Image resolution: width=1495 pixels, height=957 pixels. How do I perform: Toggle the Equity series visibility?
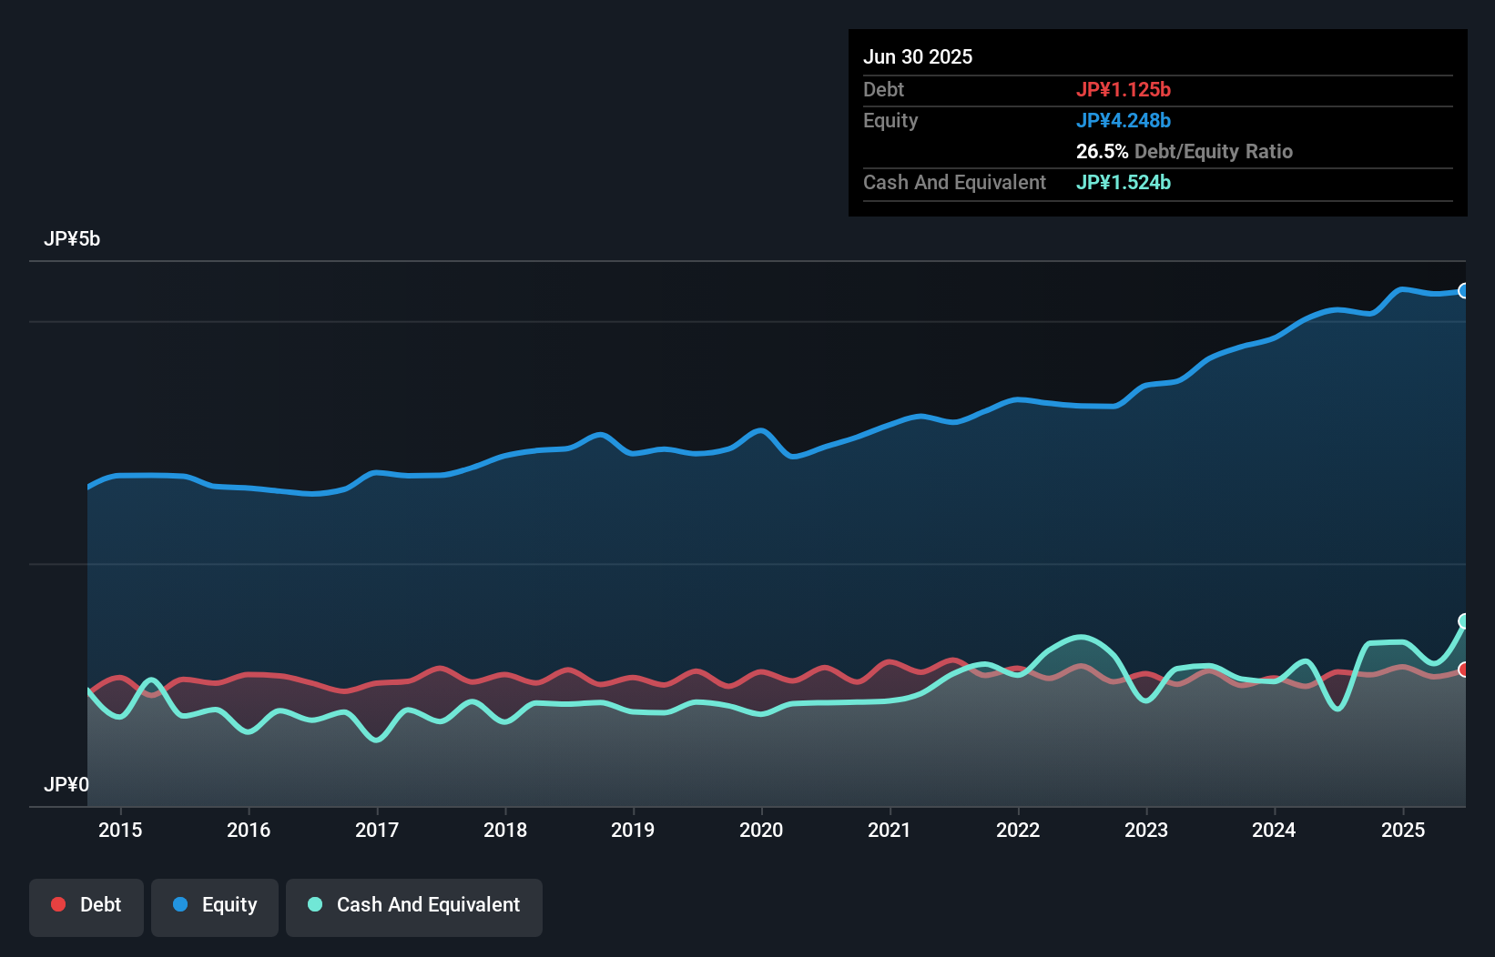pos(214,904)
